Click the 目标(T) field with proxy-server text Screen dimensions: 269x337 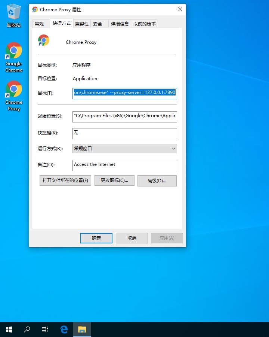[x=125, y=94]
